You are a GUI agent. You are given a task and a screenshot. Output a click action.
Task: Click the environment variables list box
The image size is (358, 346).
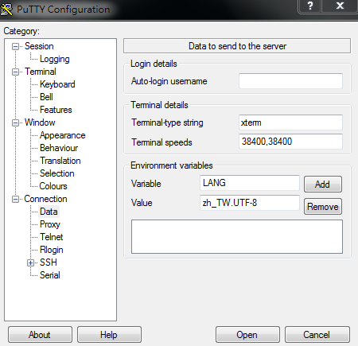(237, 236)
